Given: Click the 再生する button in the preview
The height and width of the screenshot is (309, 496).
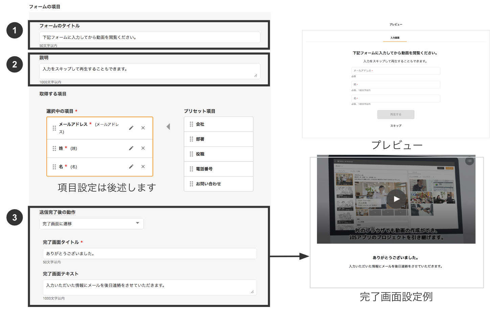Looking at the screenshot, I should coord(396,114).
